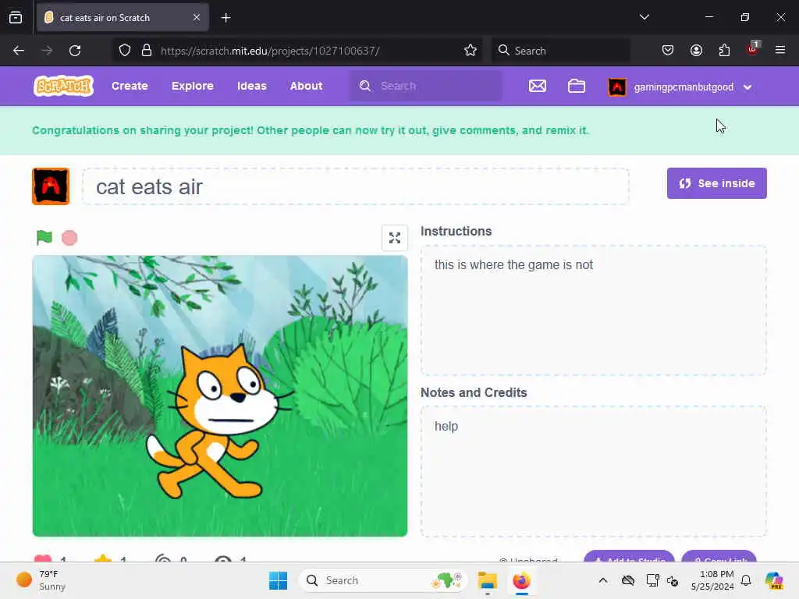This screenshot has width=799, height=599.
Task: Open the Scratch messages envelope icon
Action: 537,86
